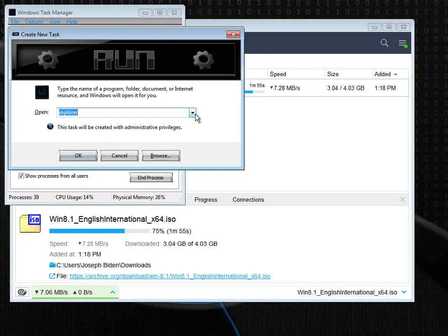The height and width of the screenshot is (336, 448).
Task: Click the Run dialog program icon
Action: click(42, 92)
